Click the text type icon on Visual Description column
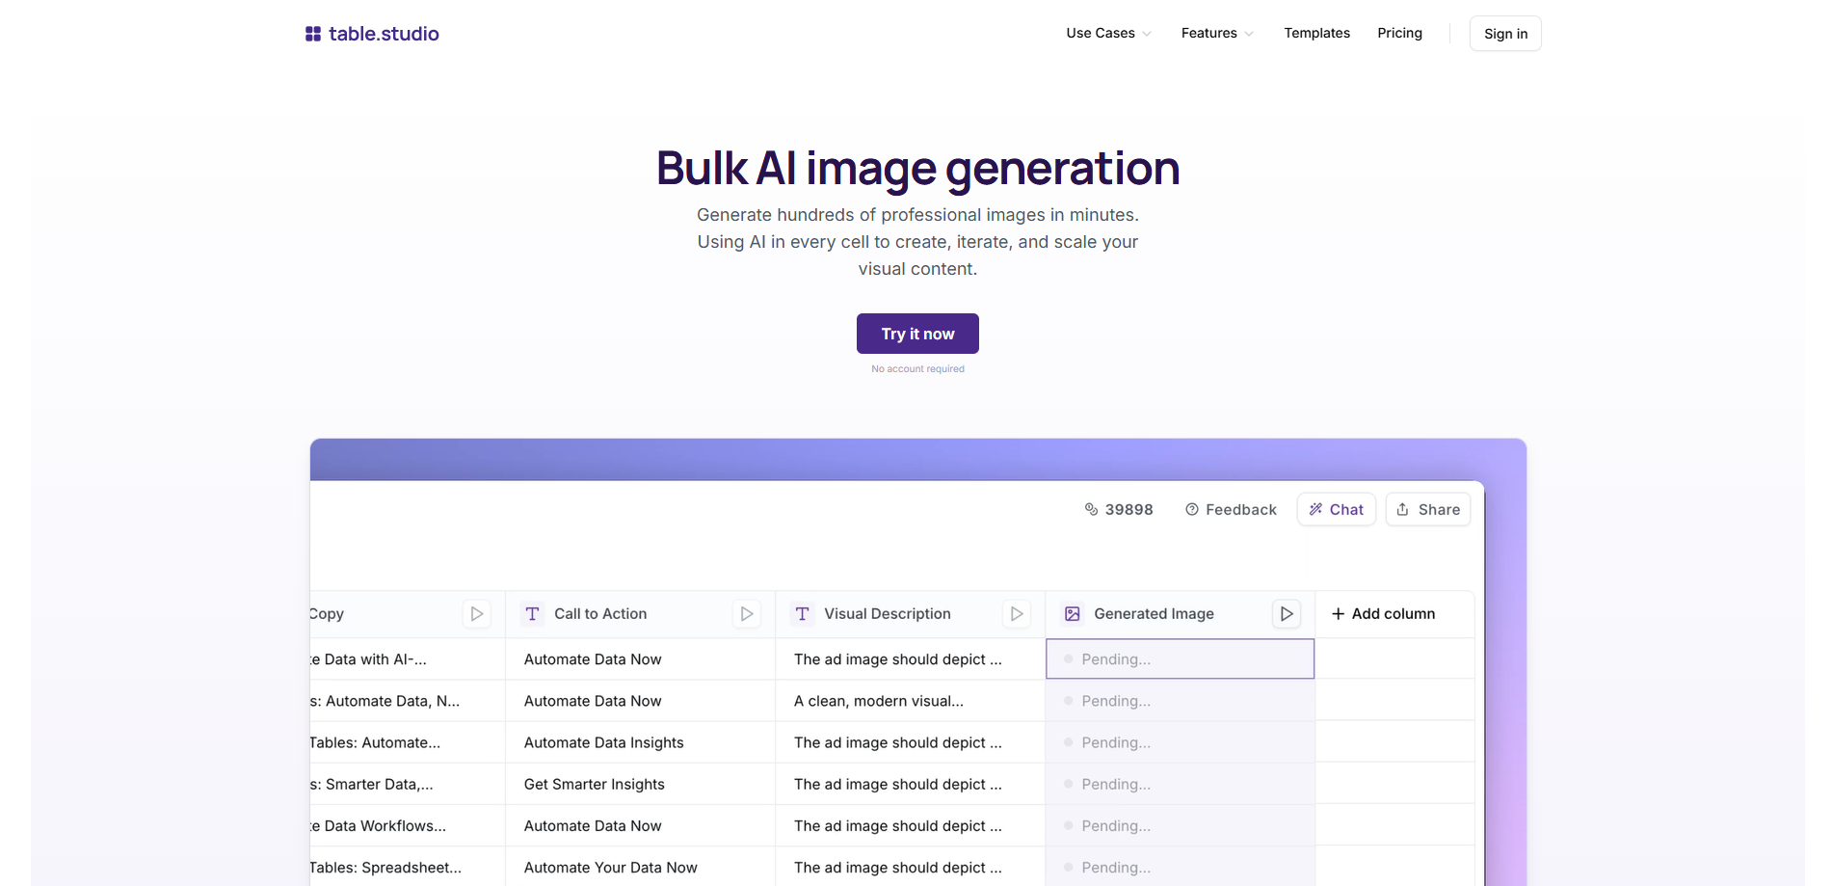 tap(801, 613)
